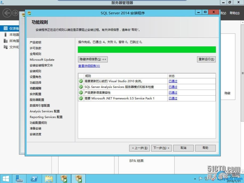Open 已通过 link for 产品更新语言兼容性
Screen dimensions: 244x183
coord(173,93)
